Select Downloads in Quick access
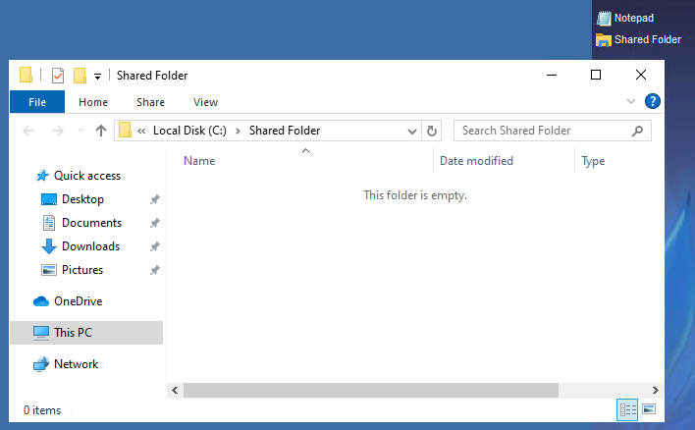The height and width of the screenshot is (430, 695). (90, 246)
